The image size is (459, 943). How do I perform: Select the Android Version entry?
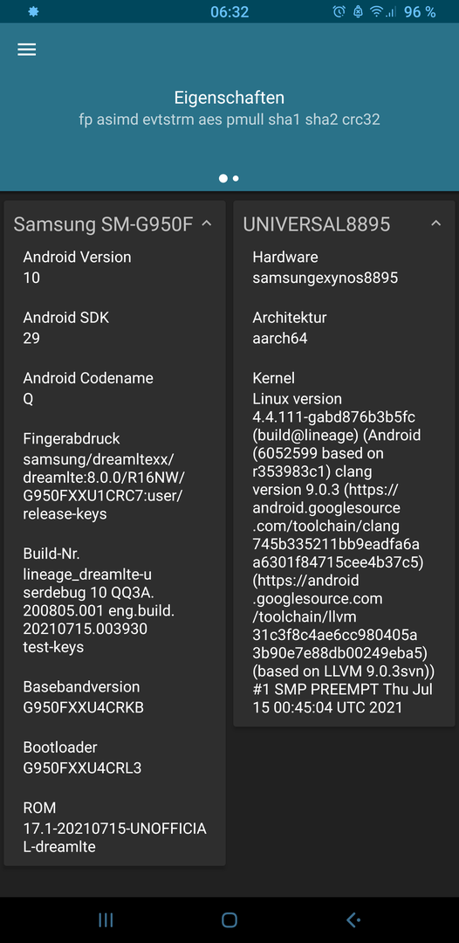(114, 267)
